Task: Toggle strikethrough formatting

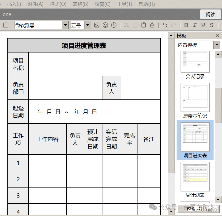Action: coord(212,25)
